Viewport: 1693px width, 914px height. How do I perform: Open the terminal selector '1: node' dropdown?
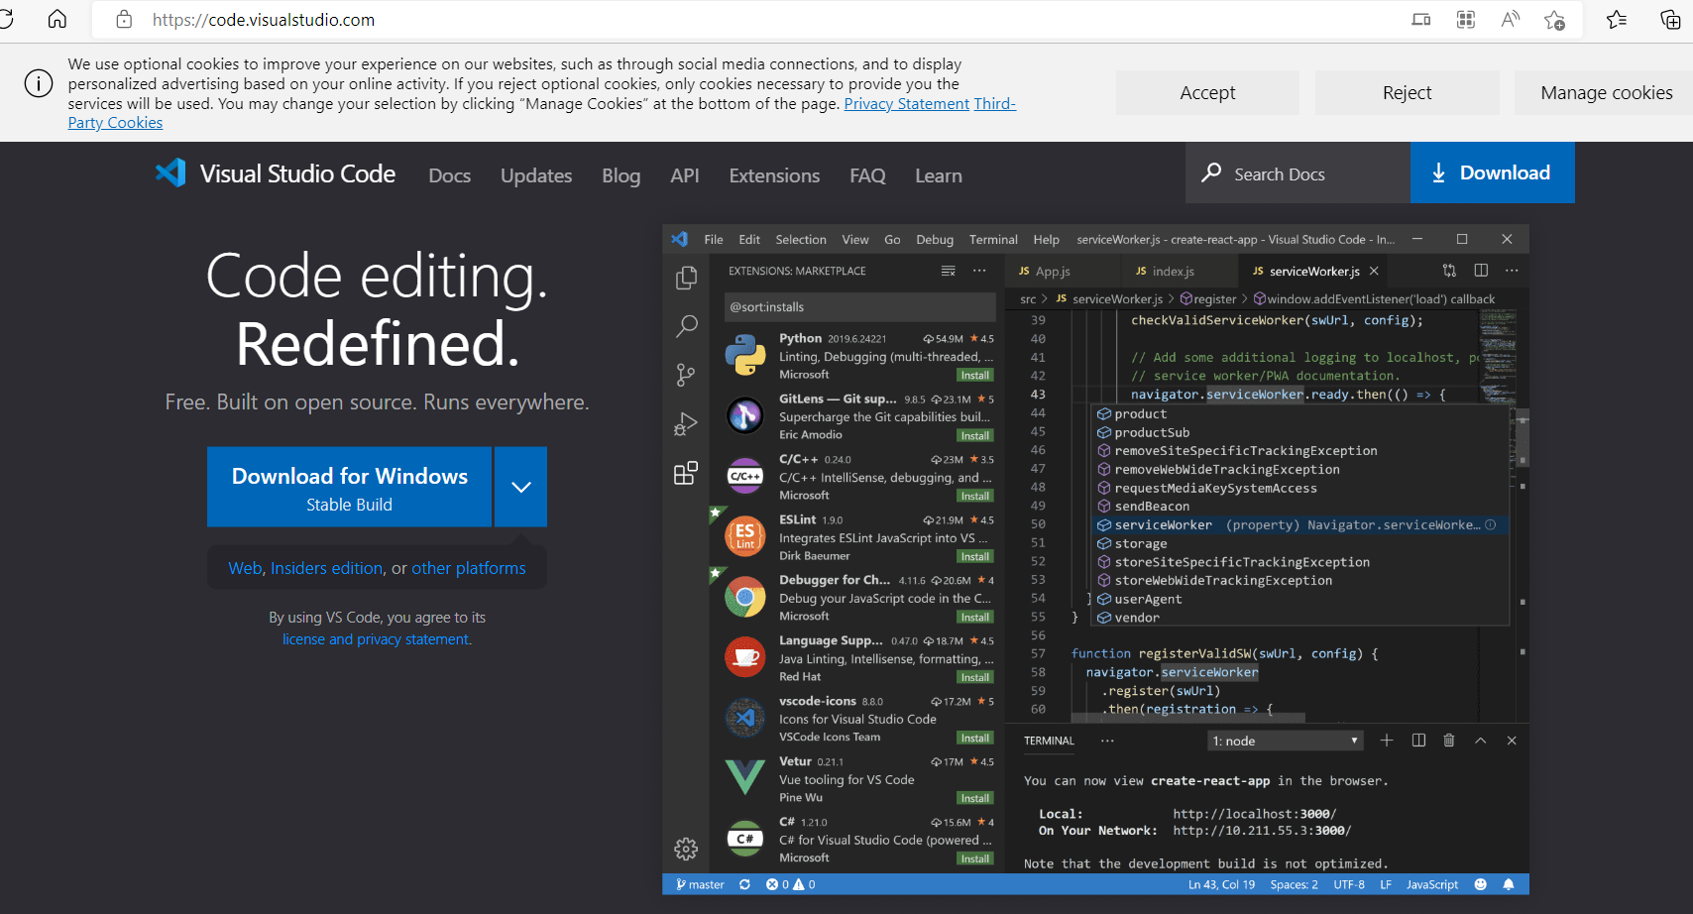click(x=1286, y=741)
